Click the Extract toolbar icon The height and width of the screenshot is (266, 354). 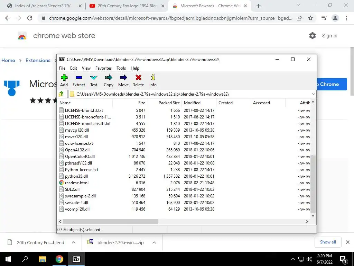tap(79, 80)
